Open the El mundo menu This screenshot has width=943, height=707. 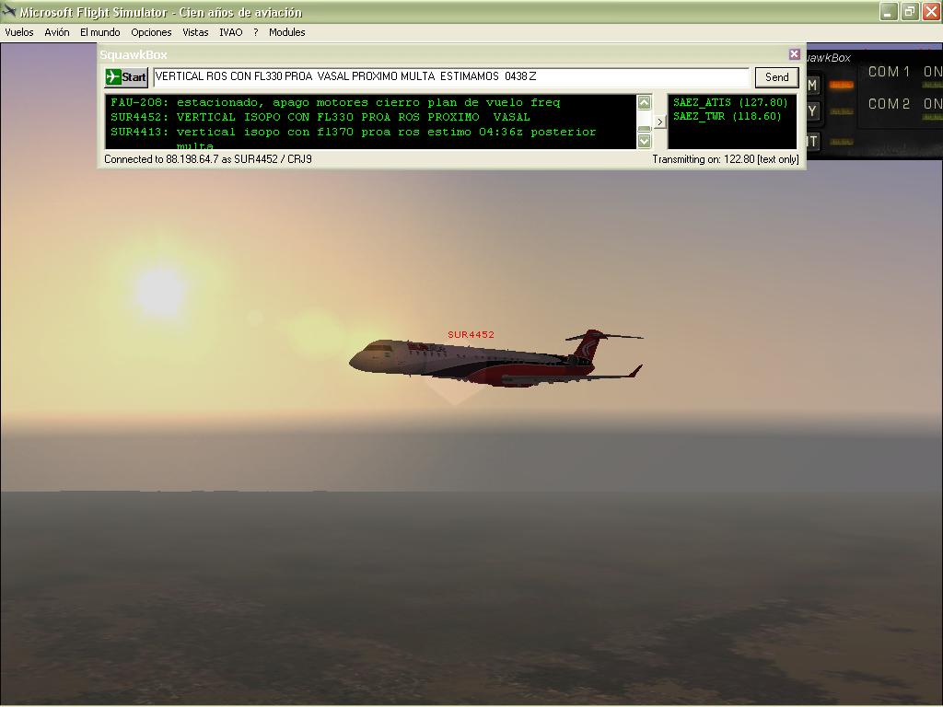[x=99, y=32]
